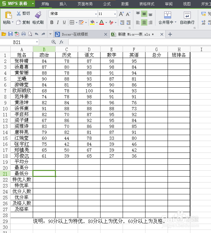Expand the quick access toolbar customize arrow

(x=50, y=34)
